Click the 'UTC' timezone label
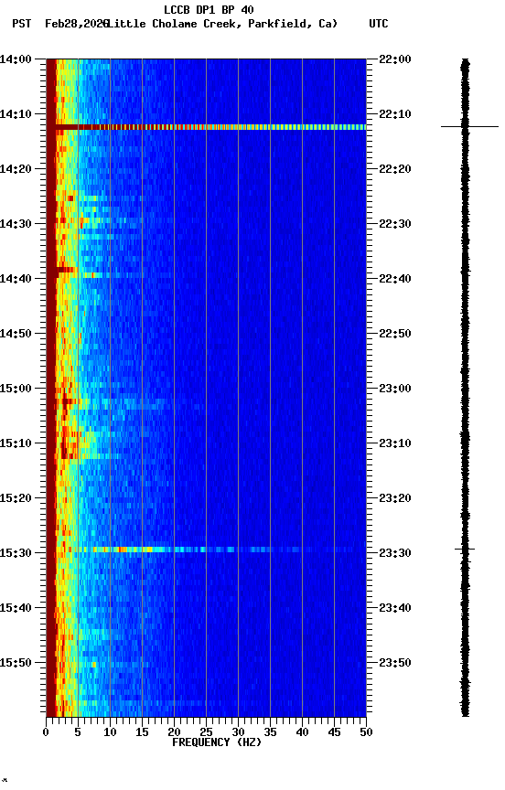This screenshot has width=505, height=790. (x=379, y=24)
